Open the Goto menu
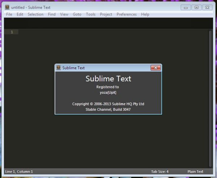The height and width of the screenshot is (178, 217). tap(77, 14)
